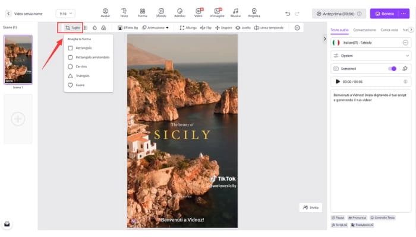The width and height of the screenshot is (416, 237).
Task: Switch to the Carica voce tab
Action: coord(389,30)
